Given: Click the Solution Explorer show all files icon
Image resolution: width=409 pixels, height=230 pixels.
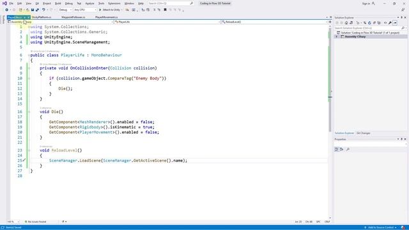Looking at the screenshot, I should [x=379, y=23].
